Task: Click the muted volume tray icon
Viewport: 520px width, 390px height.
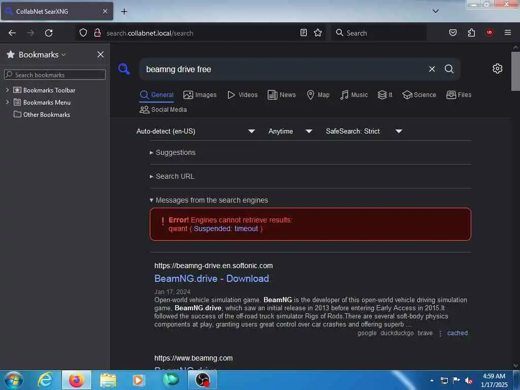Action: point(469,380)
